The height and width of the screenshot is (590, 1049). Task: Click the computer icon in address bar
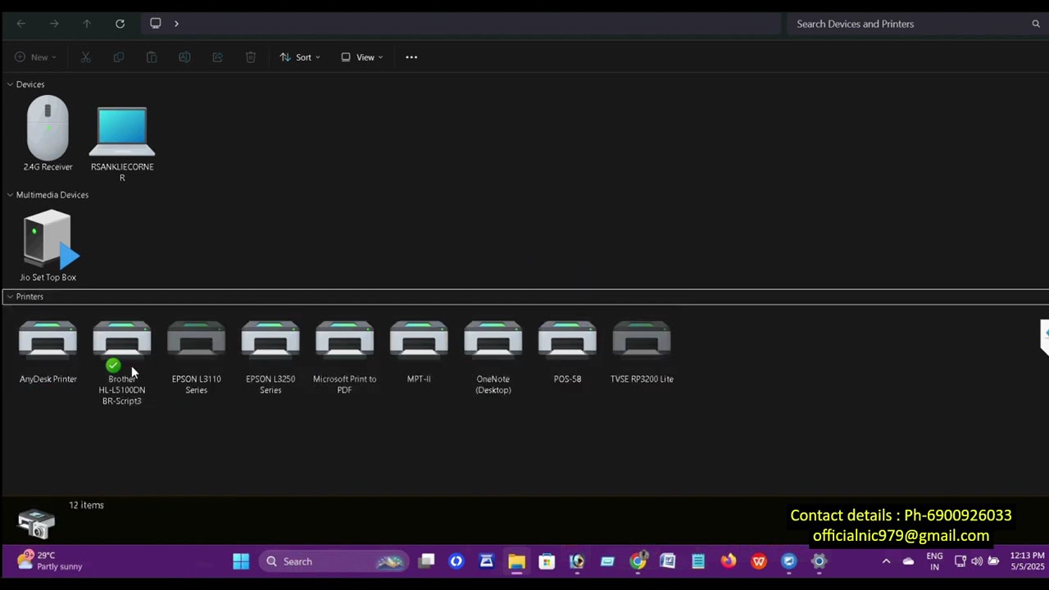156,24
